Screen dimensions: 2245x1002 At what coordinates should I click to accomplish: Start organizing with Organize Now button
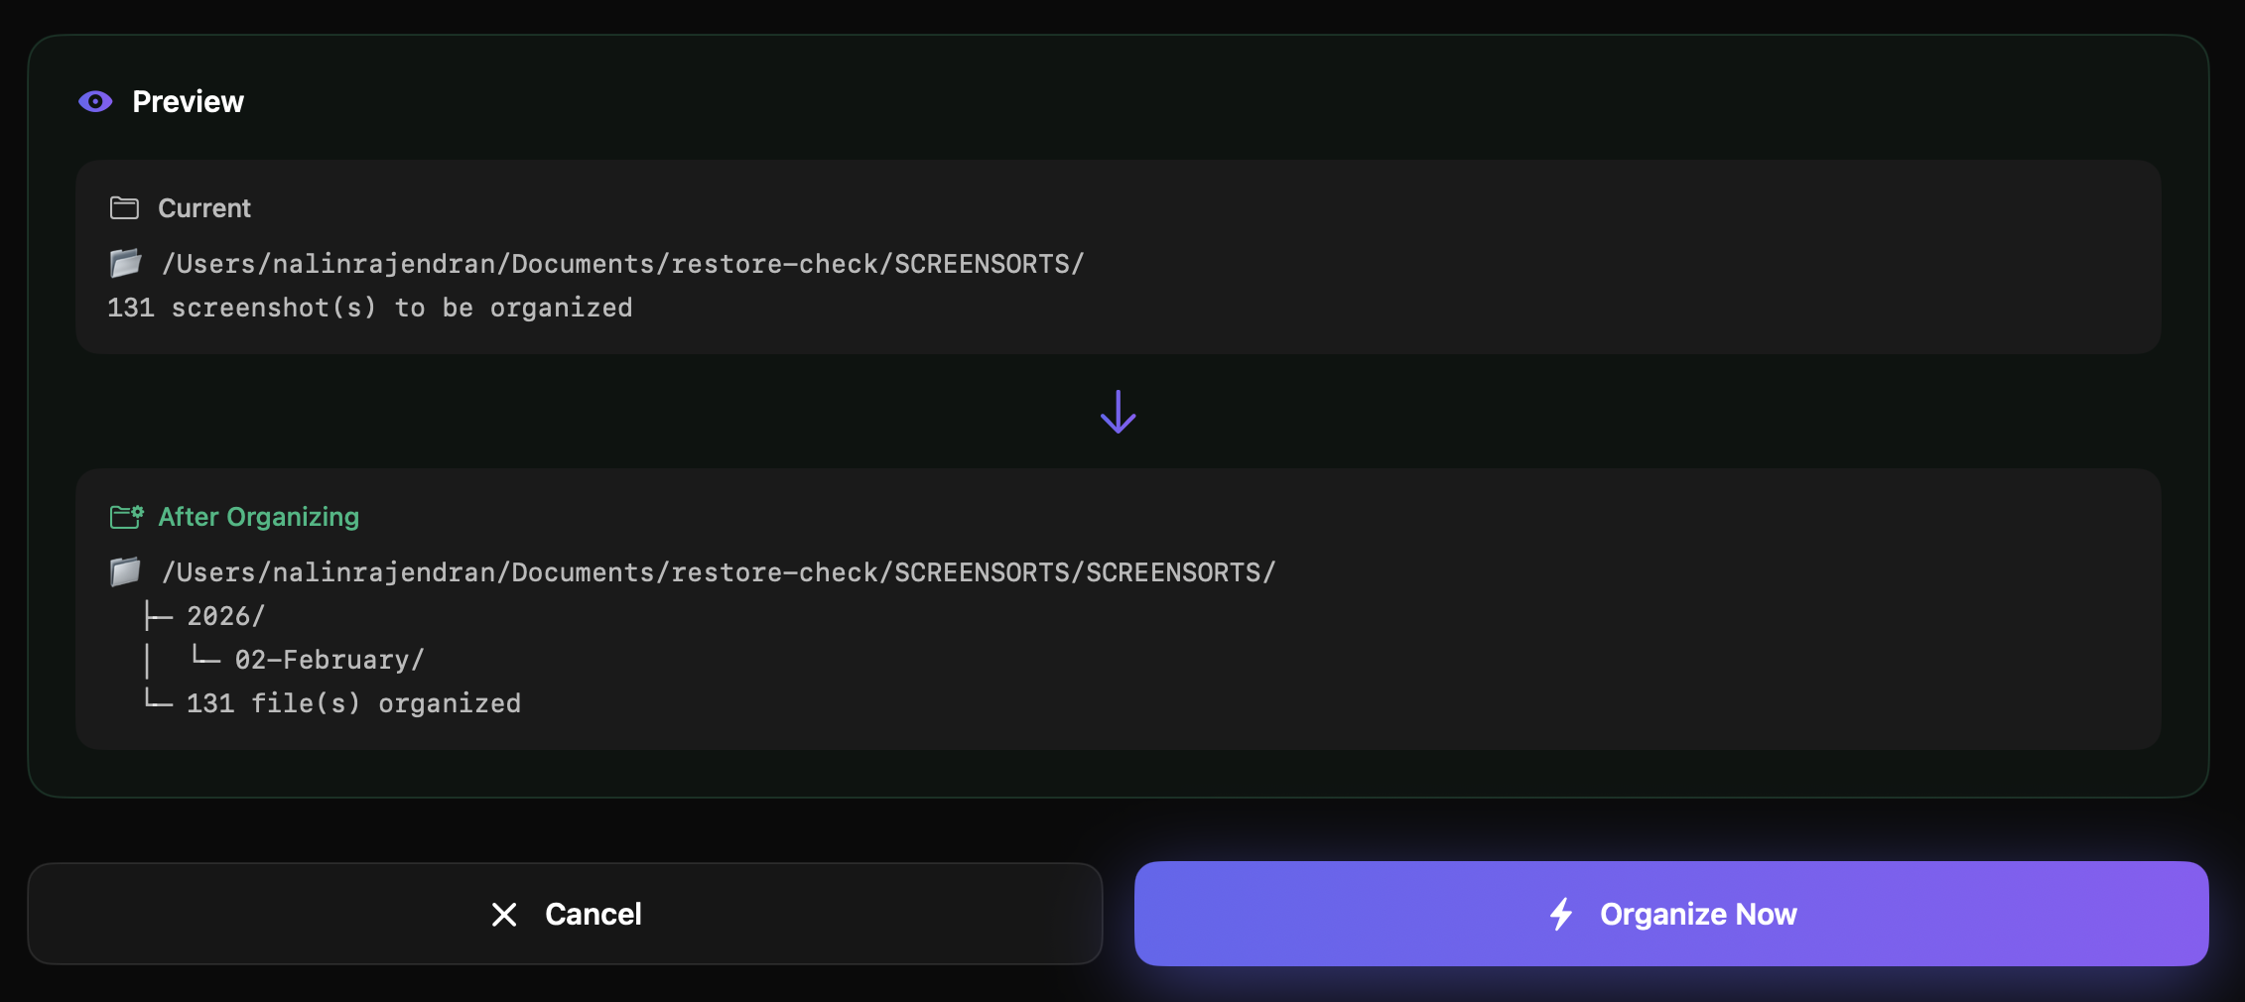click(x=1671, y=914)
